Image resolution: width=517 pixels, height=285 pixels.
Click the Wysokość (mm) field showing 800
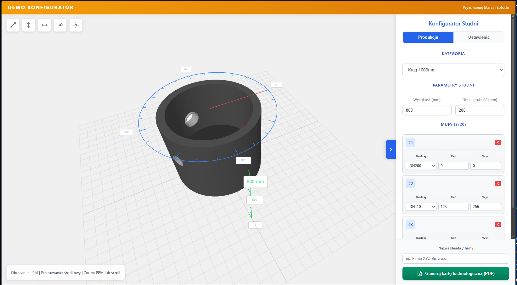[427, 110]
